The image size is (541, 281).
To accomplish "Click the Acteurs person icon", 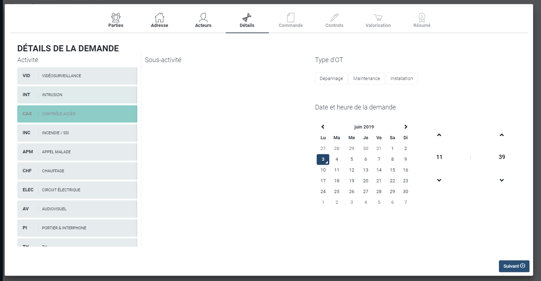I will coord(203,17).
